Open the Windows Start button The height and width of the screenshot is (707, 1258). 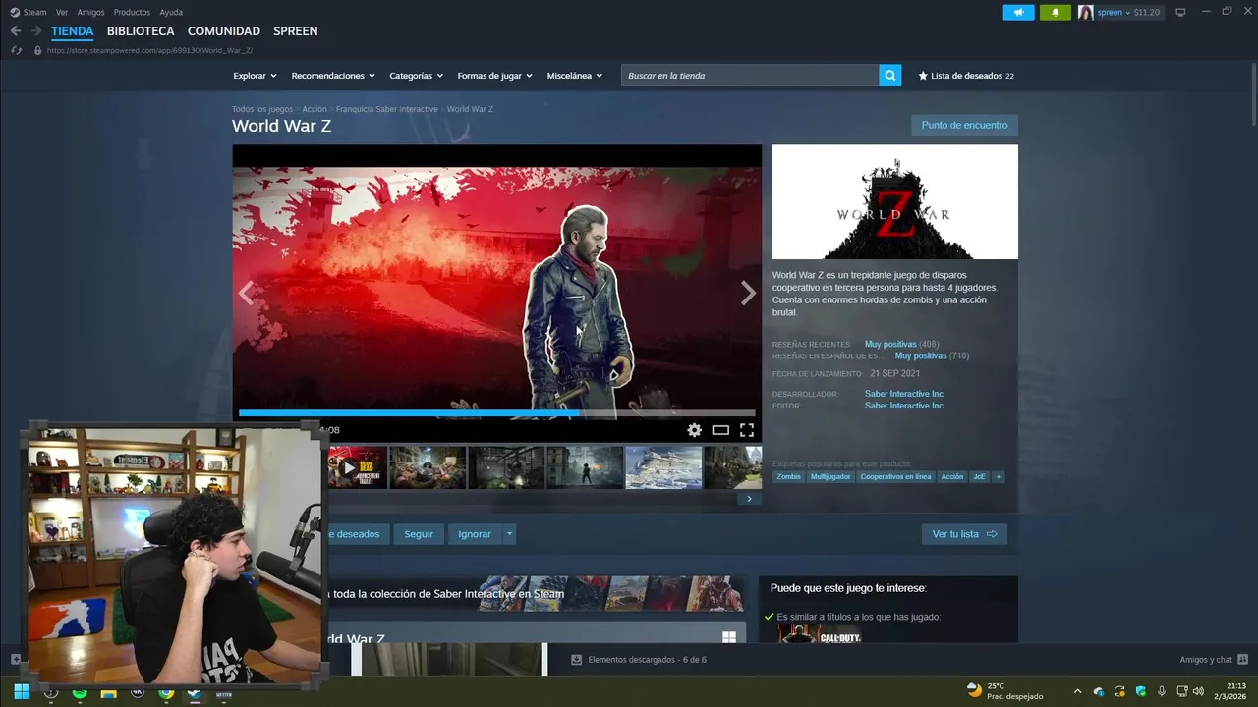click(x=22, y=692)
